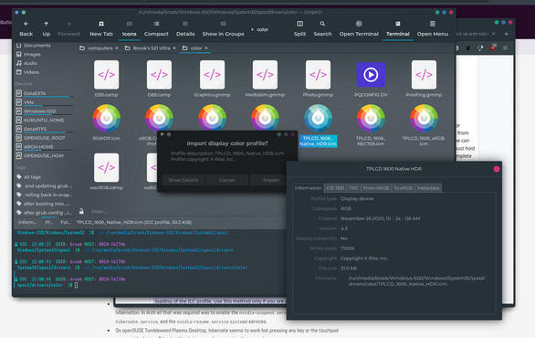Open a New Tab in Dolphin

(x=101, y=28)
